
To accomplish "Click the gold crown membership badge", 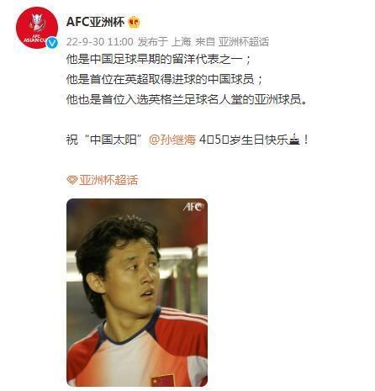I will click(134, 22).
